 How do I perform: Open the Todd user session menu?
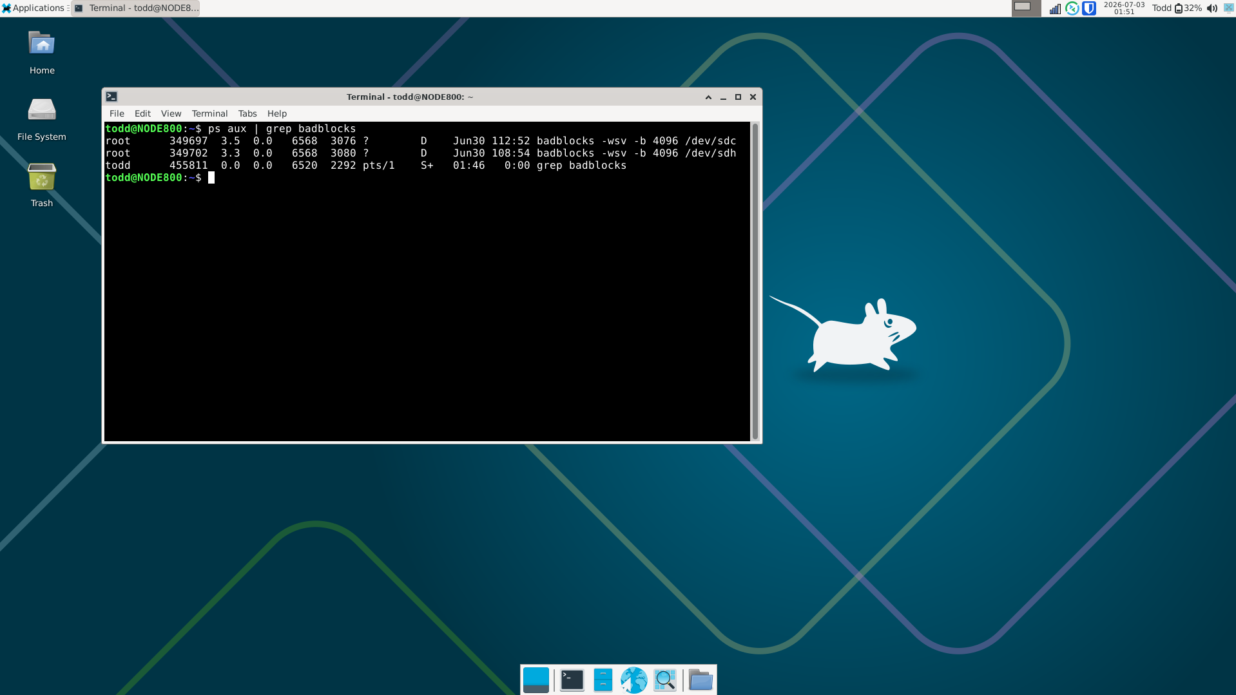(1161, 8)
